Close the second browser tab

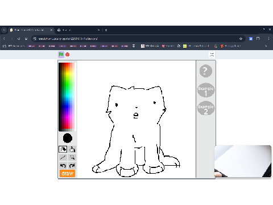click(98, 30)
